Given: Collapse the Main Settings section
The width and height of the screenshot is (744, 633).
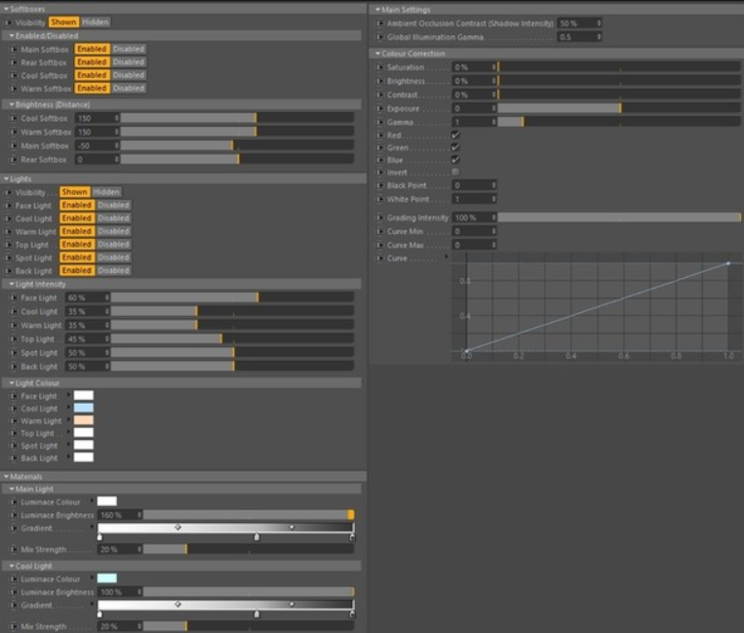Looking at the screenshot, I should pyautogui.click(x=377, y=10).
